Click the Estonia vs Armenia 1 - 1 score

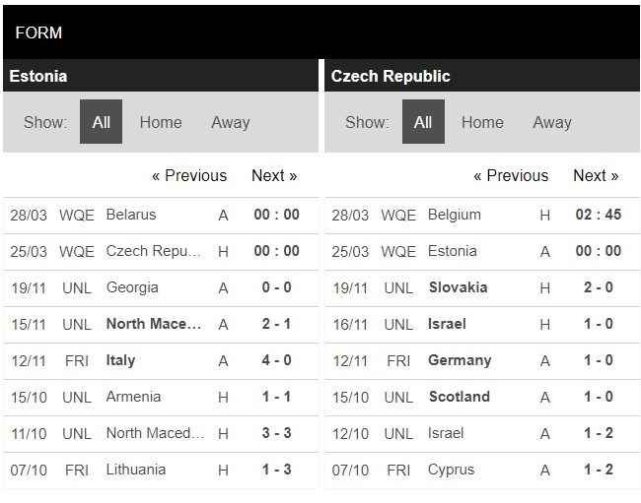click(x=275, y=397)
